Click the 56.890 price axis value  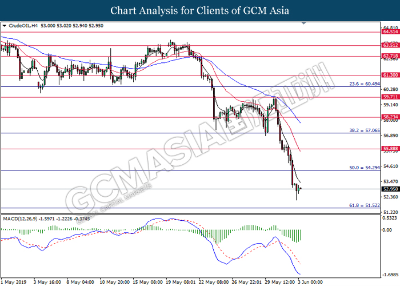click(x=390, y=136)
